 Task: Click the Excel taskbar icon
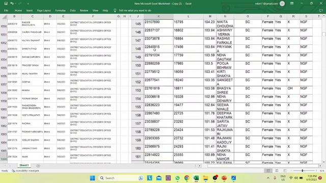tap(196, 178)
